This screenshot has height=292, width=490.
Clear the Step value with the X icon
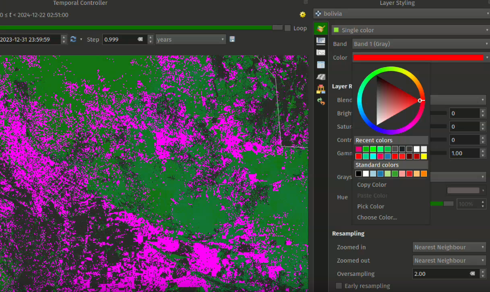(140, 39)
